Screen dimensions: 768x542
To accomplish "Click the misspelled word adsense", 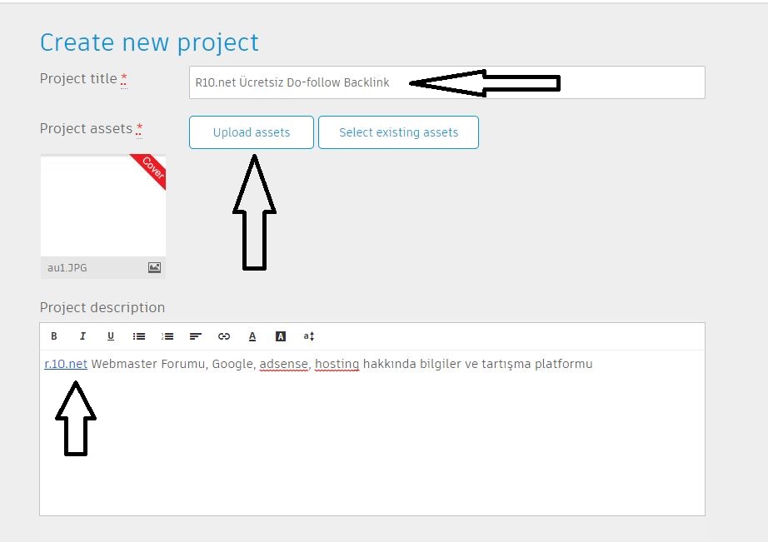I will pos(284,365).
